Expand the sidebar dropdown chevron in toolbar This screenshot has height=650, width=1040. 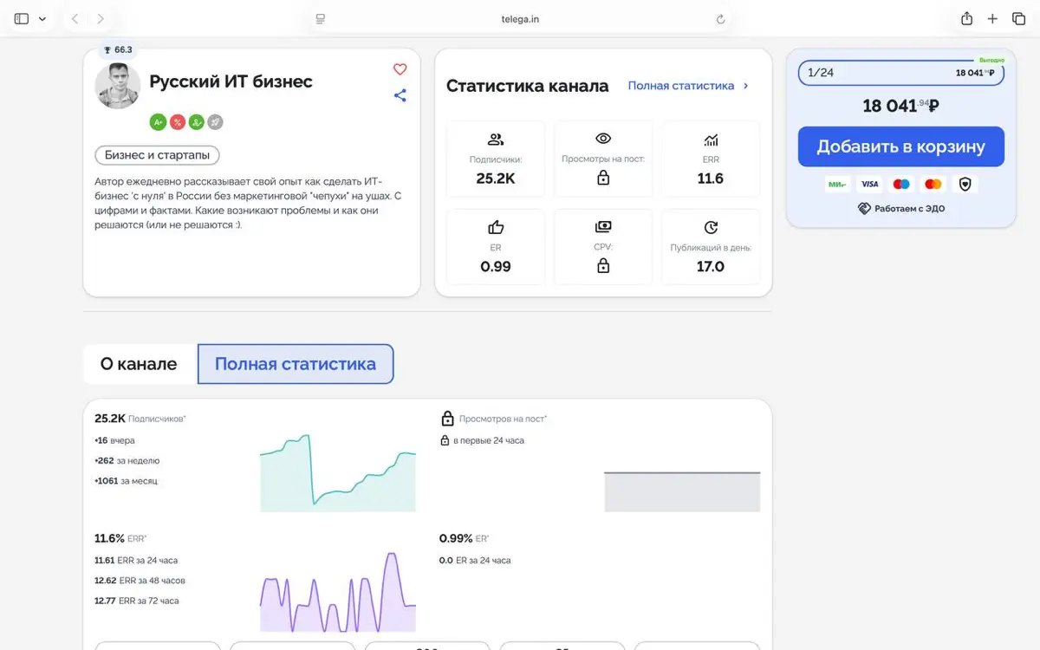(x=42, y=18)
